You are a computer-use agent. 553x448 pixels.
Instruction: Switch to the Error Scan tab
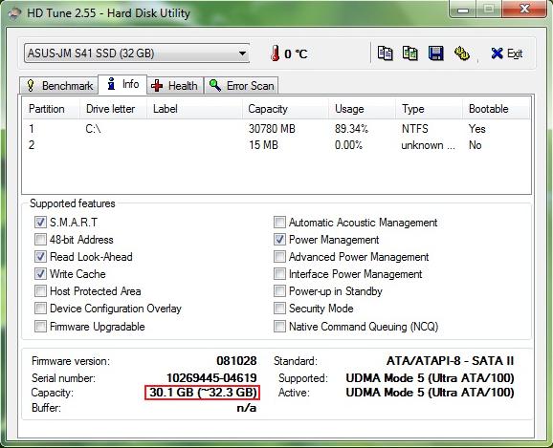[242, 86]
